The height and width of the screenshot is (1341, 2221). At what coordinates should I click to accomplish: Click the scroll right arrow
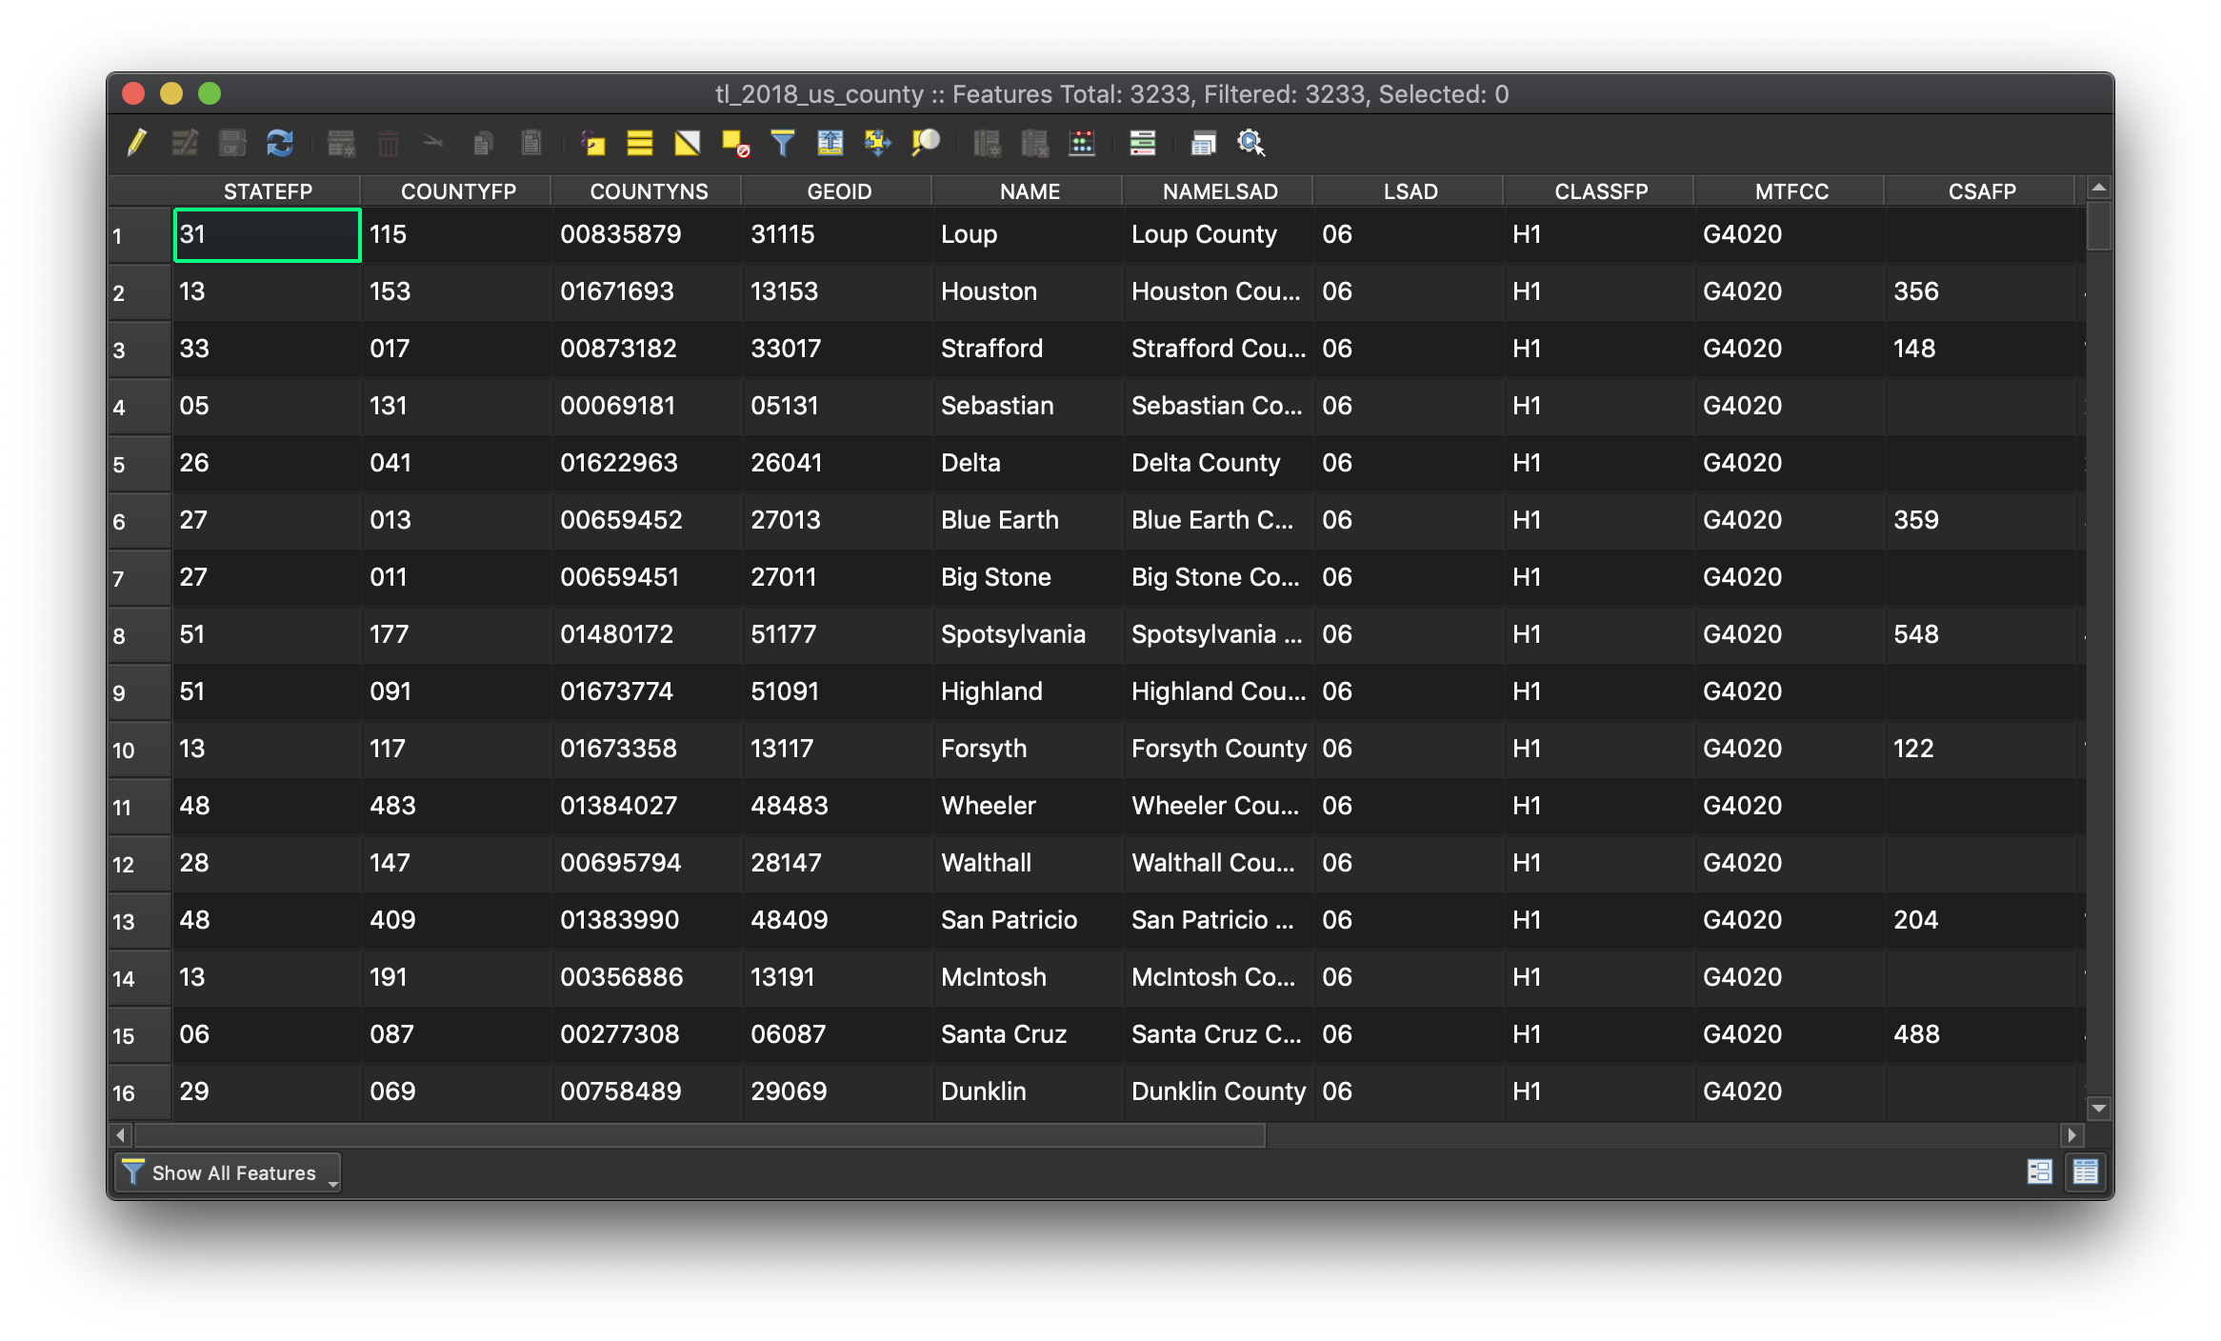[x=2072, y=1135]
